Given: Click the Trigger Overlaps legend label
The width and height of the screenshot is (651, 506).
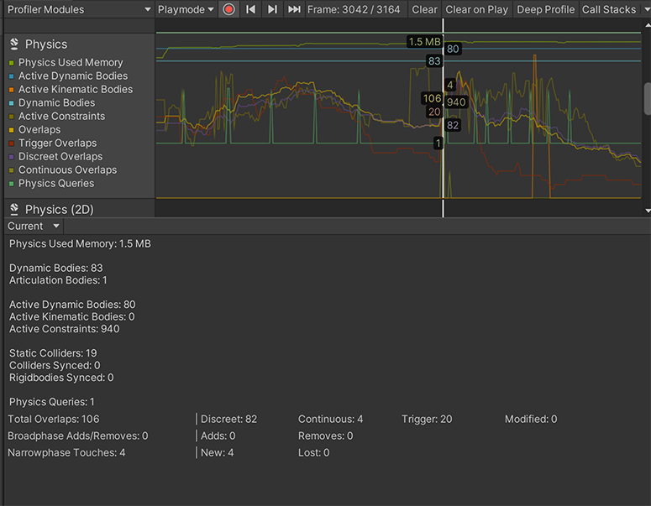Looking at the screenshot, I should tap(57, 143).
